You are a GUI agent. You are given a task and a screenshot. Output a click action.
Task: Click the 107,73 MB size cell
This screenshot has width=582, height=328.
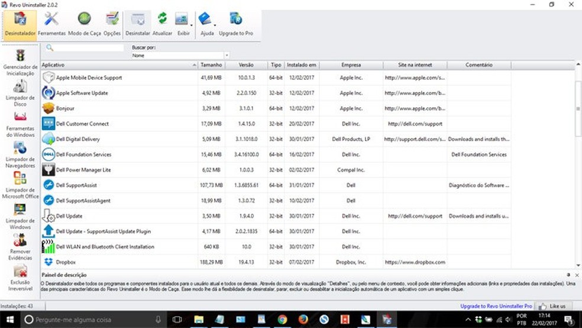point(211,185)
